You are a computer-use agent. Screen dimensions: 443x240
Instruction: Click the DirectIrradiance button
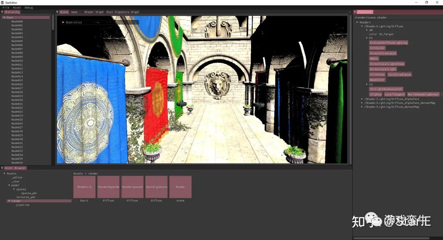point(383,53)
